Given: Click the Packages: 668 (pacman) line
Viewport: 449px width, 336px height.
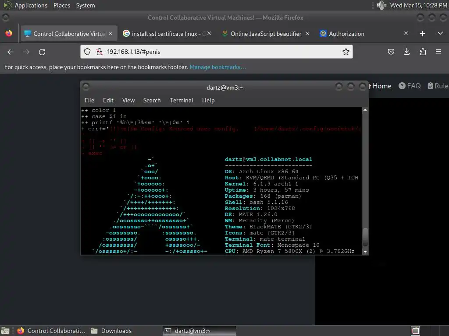Looking at the screenshot, I should pyautogui.click(x=263, y=196).
